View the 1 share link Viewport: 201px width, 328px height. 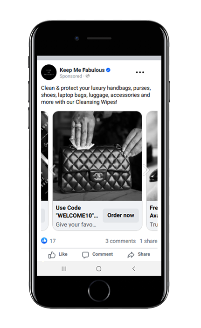(x=148, y=241)
